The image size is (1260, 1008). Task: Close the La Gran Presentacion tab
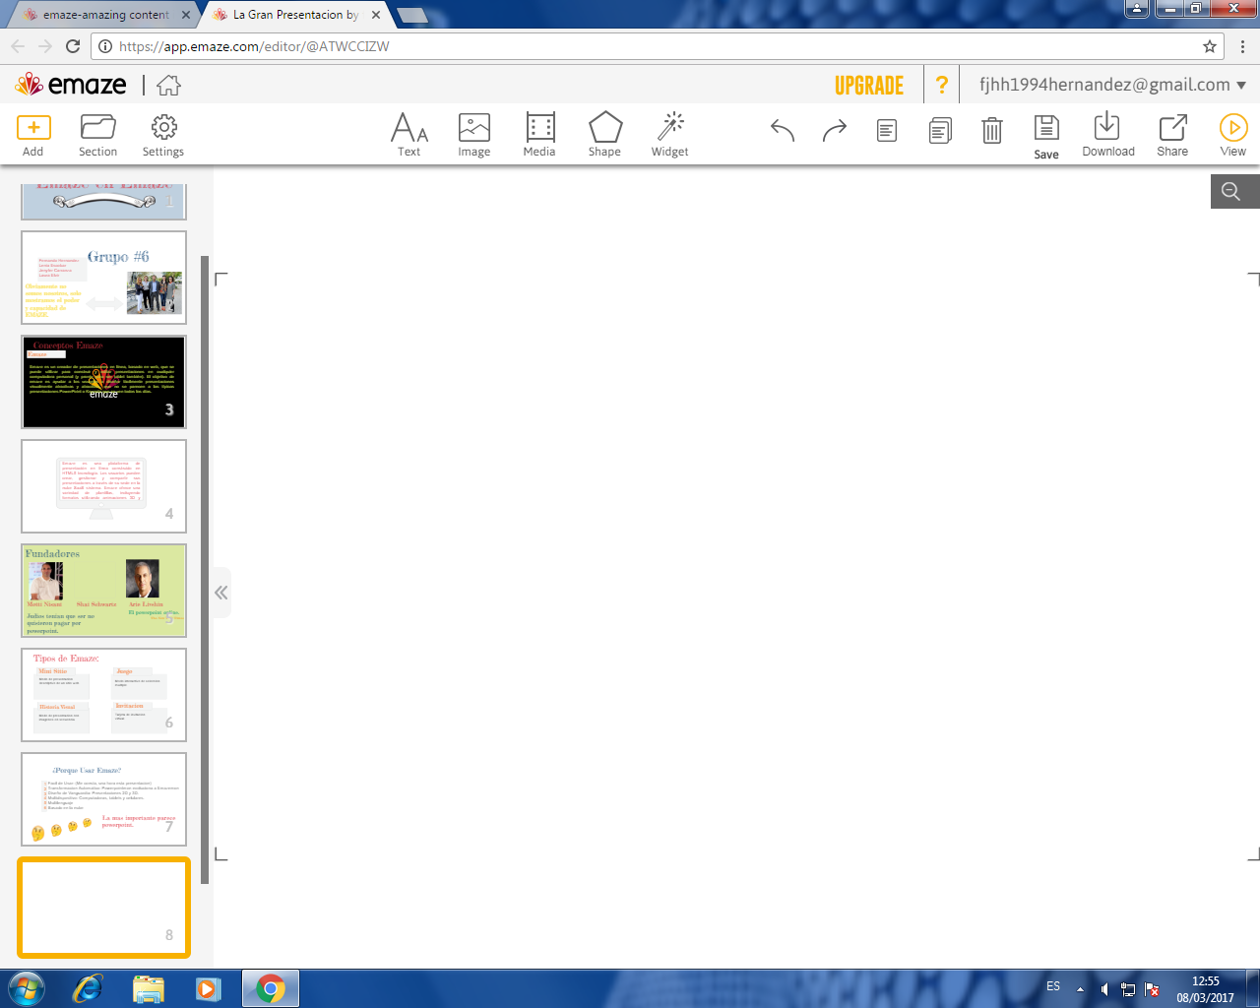(x=376, y=15)
